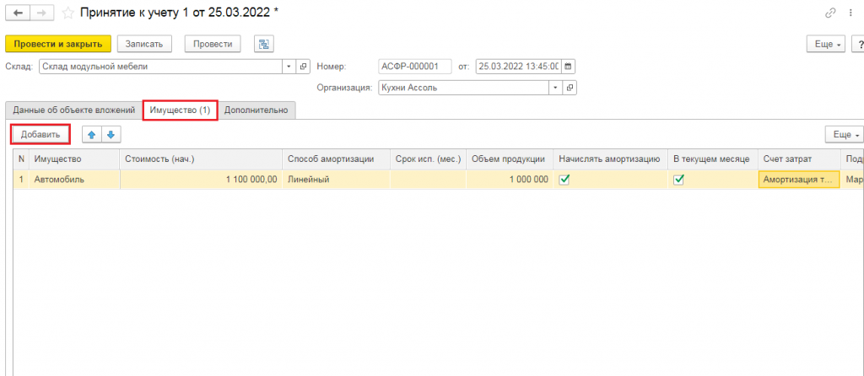Add document to favorites with star icon
864x376 pixels.
tap(67, 12)
